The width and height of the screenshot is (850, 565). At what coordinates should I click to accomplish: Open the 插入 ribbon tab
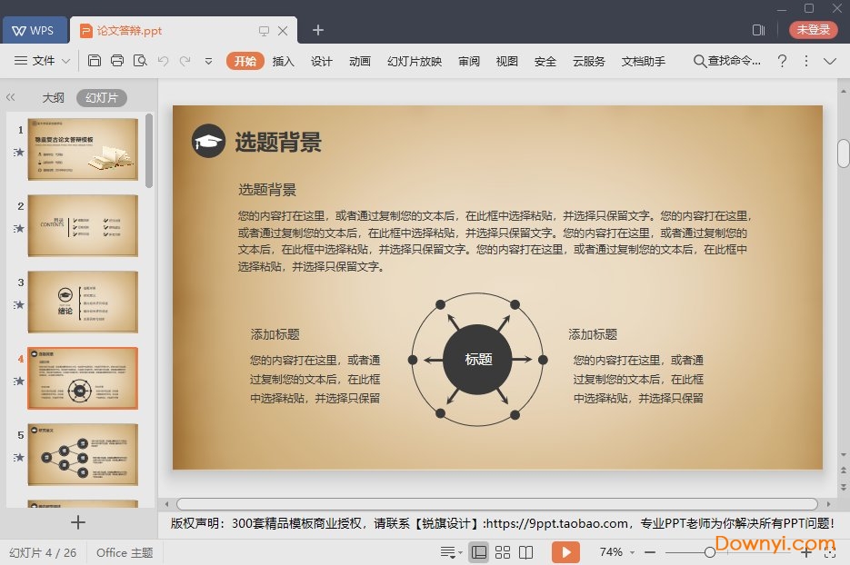[x=284, y=61]
